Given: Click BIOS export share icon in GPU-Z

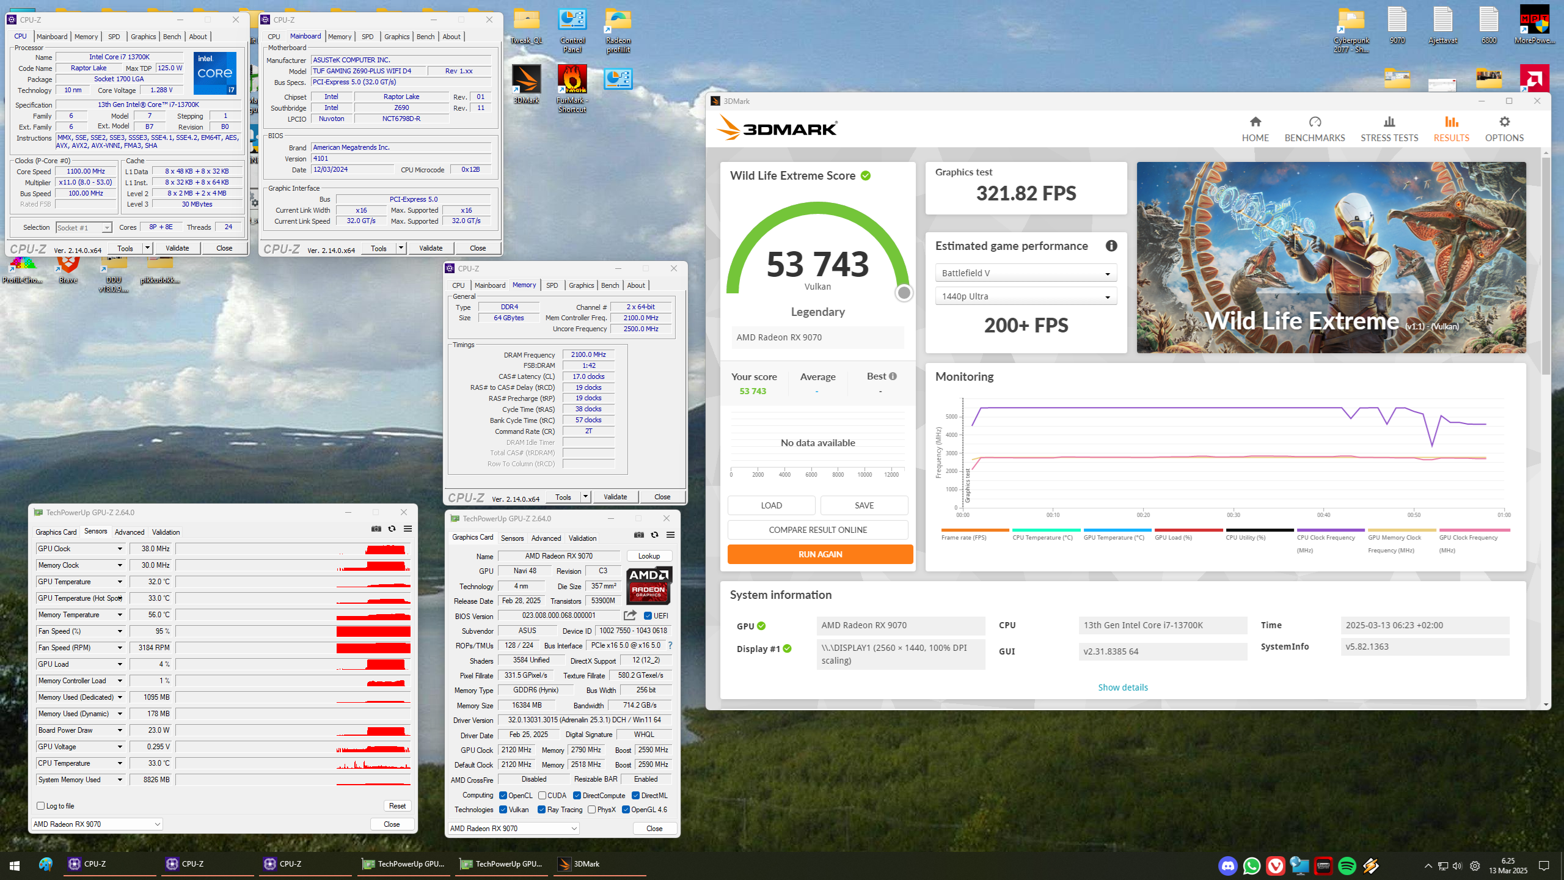Looking at the screenshot, I should (630, 615).
